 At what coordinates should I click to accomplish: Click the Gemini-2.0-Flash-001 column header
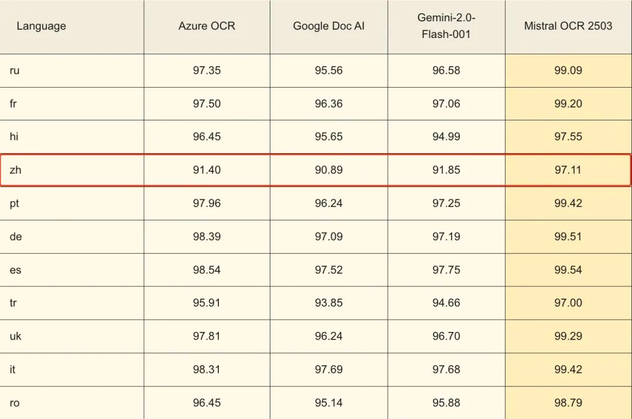coord(446,26)
